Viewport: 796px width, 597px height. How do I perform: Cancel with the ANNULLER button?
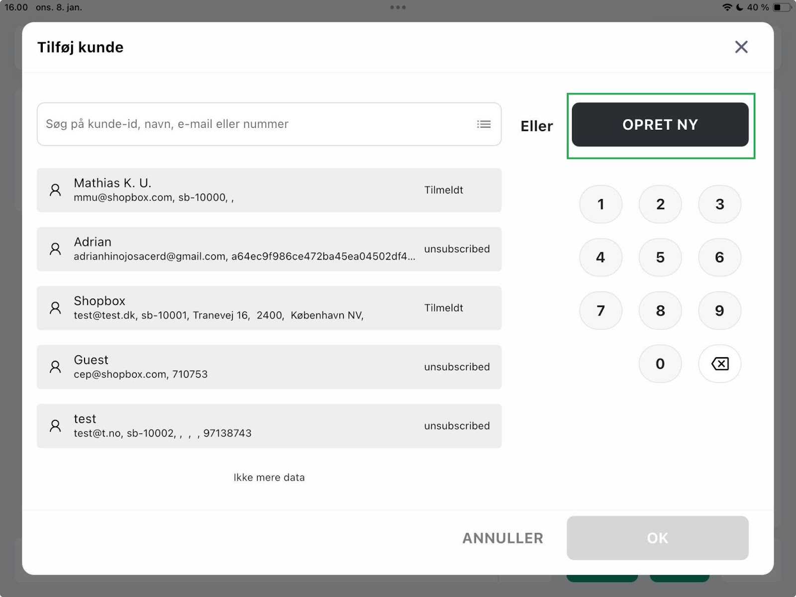coord(502,538)
